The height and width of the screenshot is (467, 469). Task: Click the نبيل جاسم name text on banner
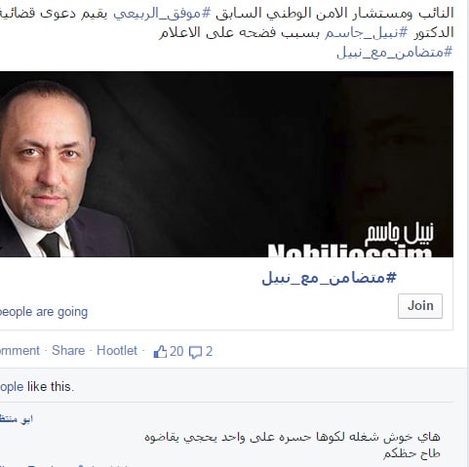click(x=399, y=235)
